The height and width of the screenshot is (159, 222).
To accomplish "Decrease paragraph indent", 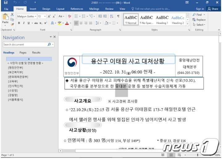I will point(100,16).
